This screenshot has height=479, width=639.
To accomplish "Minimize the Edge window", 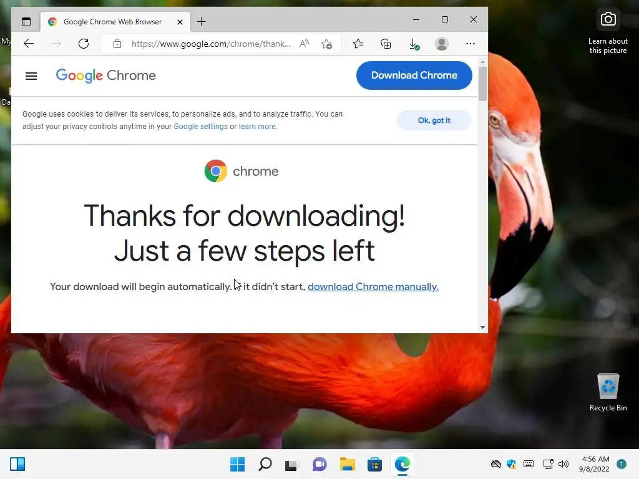I will (416, 19).
